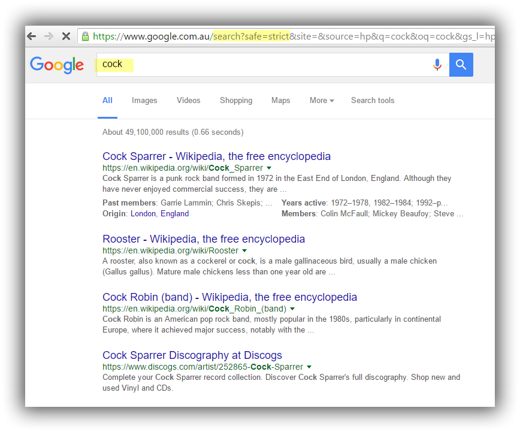
Task: Open the More dropdown menu
Action: coord(321,100)
